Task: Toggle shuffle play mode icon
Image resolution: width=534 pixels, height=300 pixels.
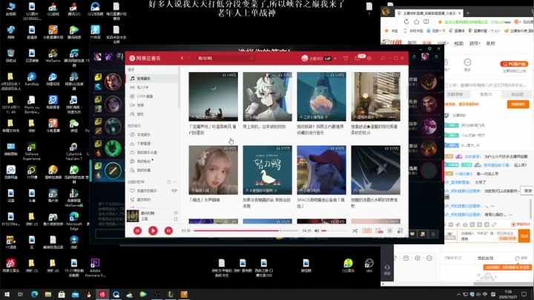Action: pos(355,231)
